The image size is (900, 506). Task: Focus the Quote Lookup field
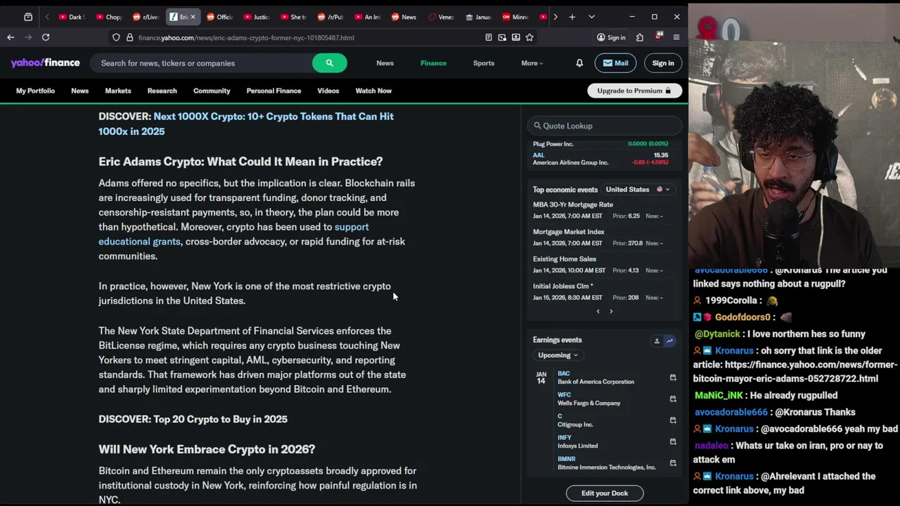point(604,126)
